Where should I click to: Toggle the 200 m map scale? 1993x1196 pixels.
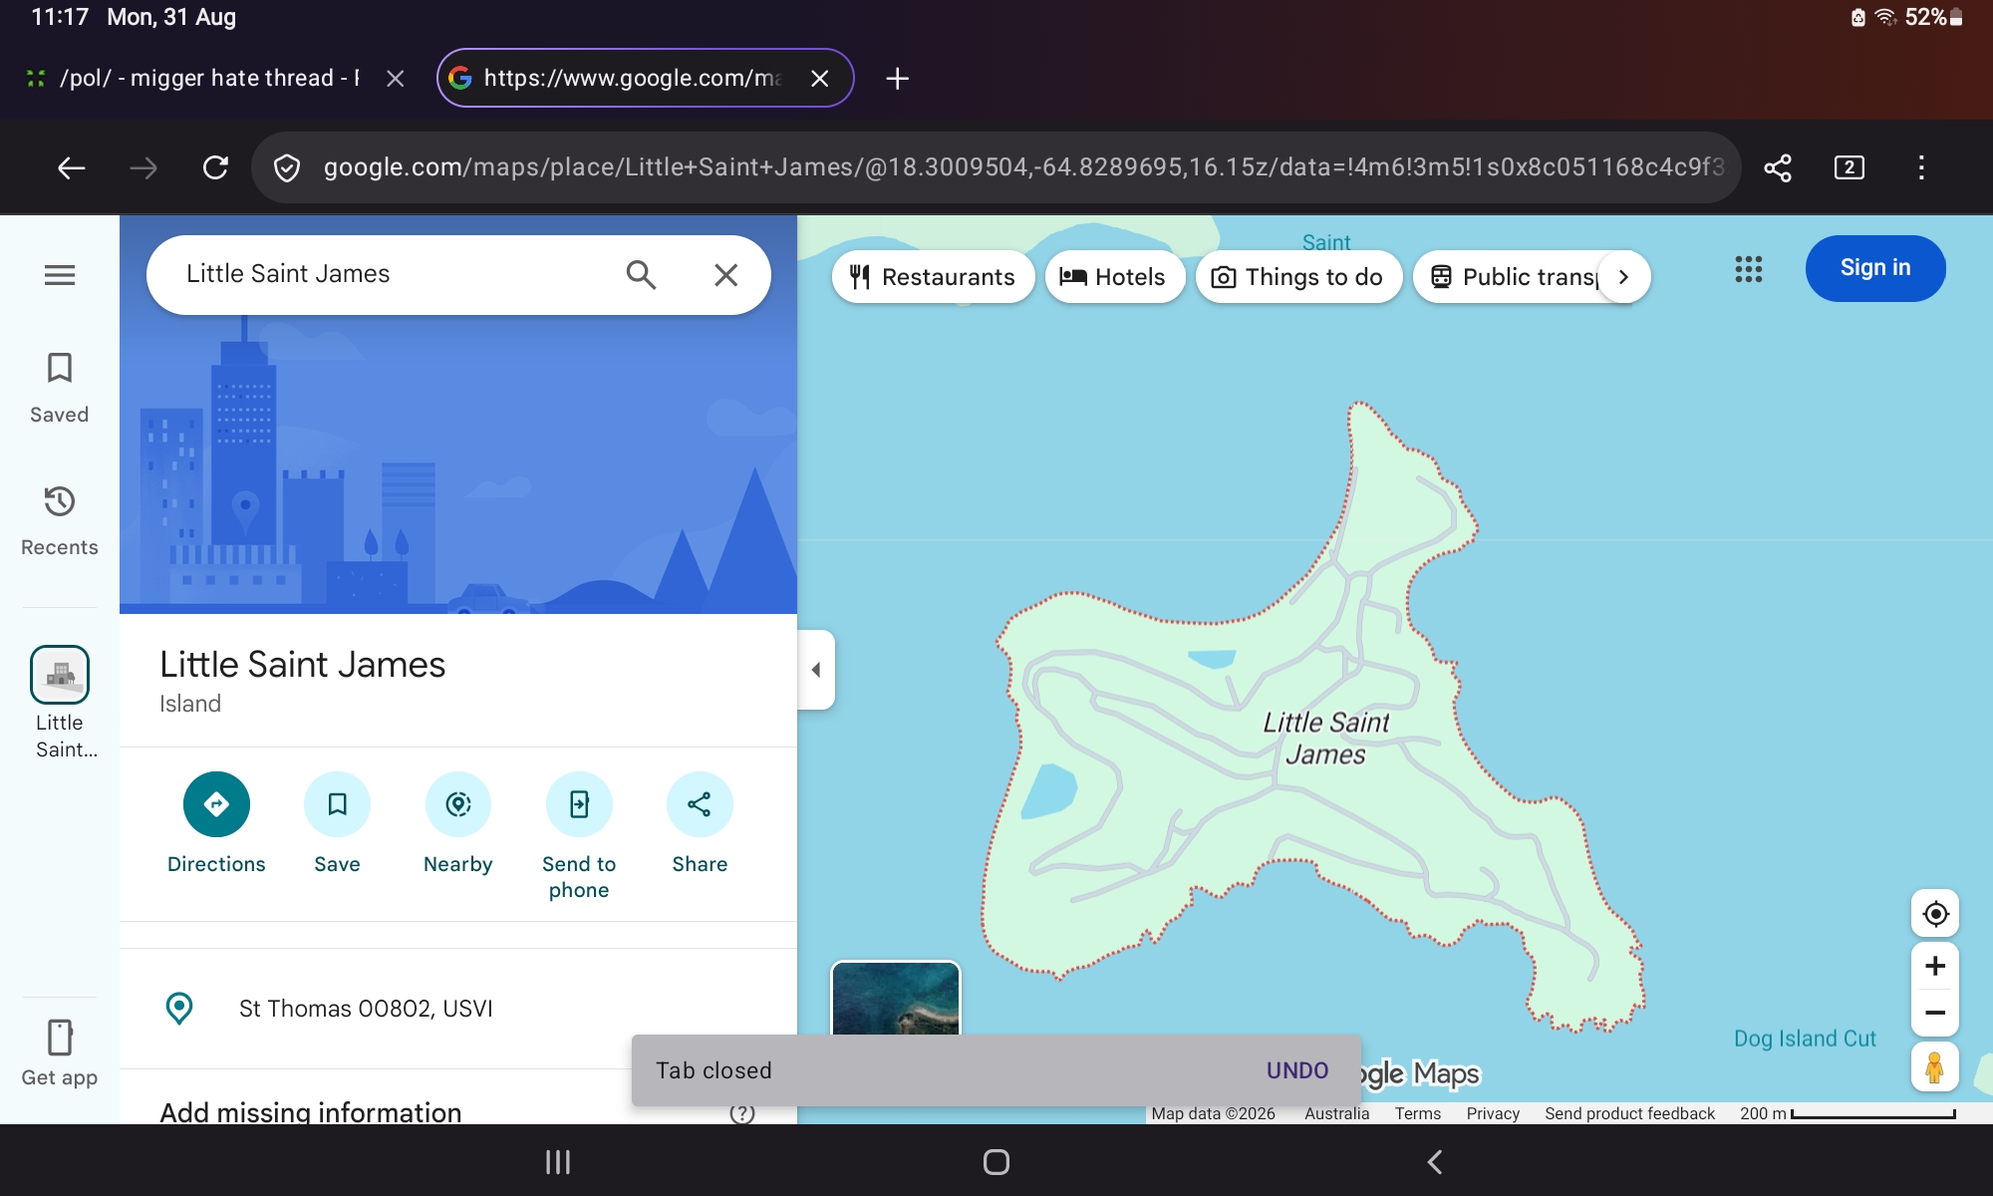[1848, 1113]
